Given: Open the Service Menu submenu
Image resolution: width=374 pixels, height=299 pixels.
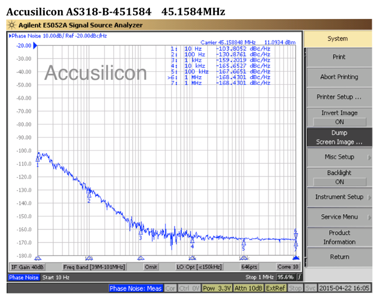Looking at the screenshot, I should coord(339,217).
